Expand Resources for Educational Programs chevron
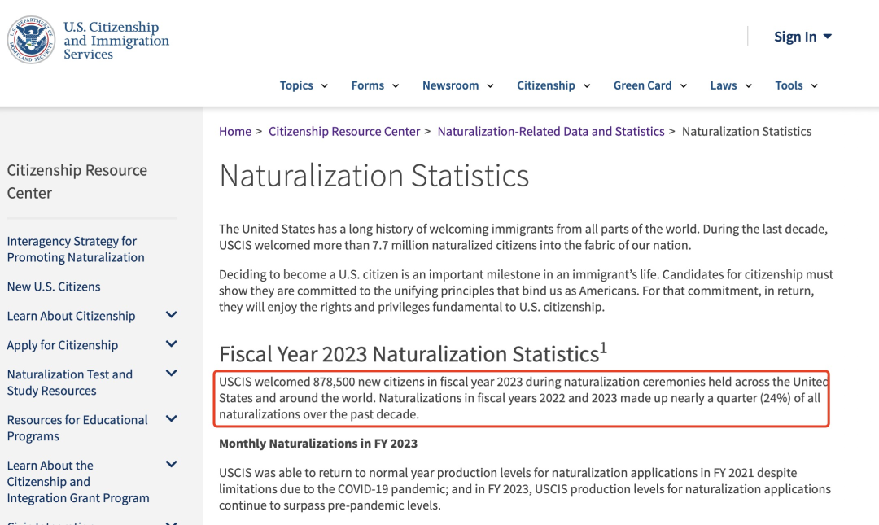 pos(171,419)
